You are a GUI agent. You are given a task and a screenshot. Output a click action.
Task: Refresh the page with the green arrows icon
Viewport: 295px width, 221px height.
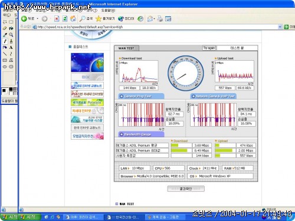tap(65, 19)
